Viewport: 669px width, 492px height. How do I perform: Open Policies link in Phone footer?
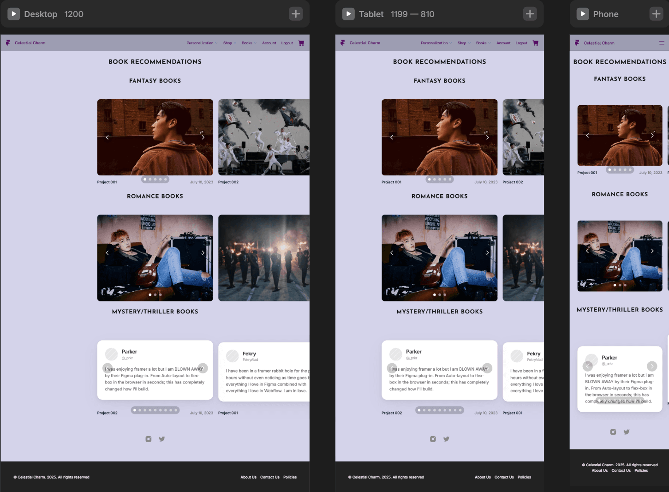[x=641, y=470]
